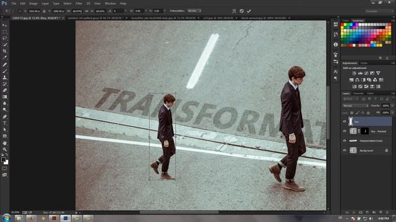Viewport: 396px width, 222px height.
Task: Open the Filter menu
Action: pos(79,4)
